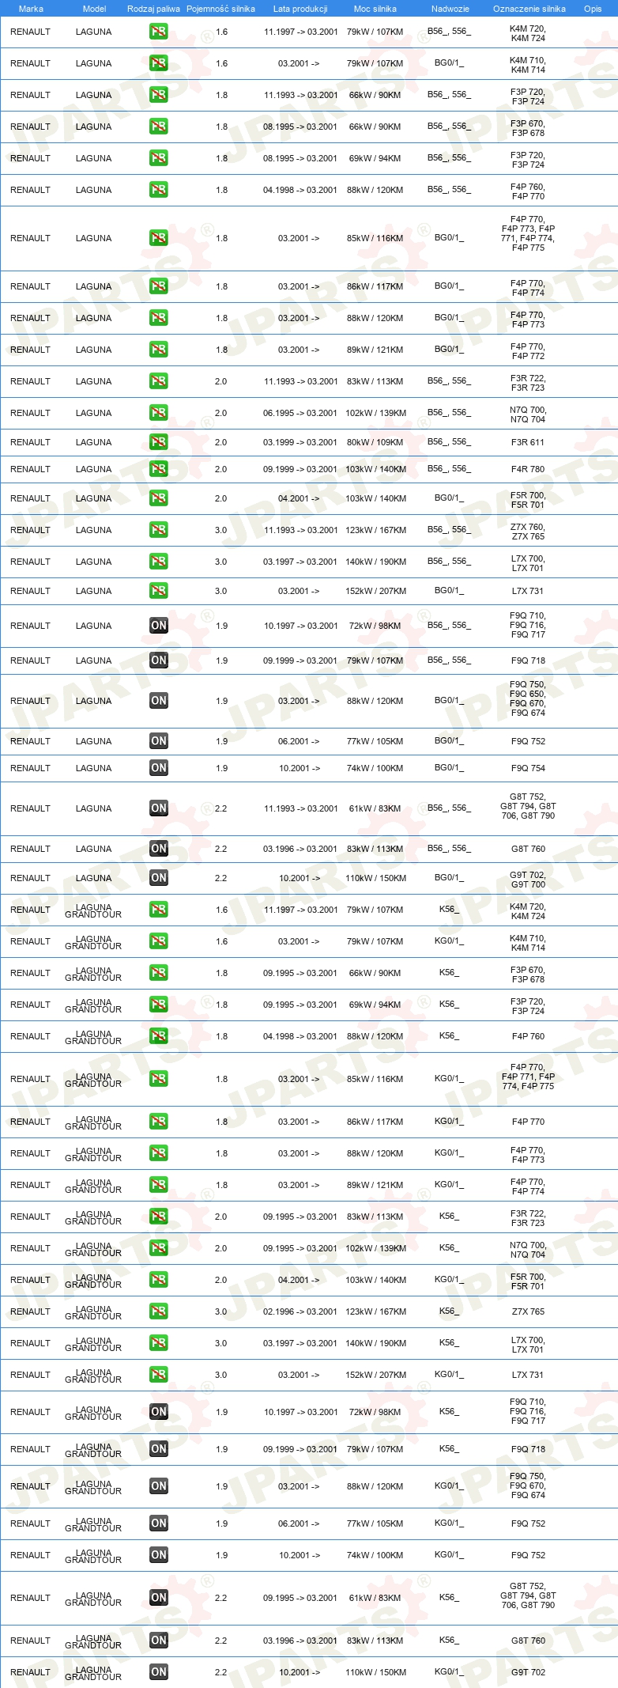Click the Opis column header

point(593,9)
